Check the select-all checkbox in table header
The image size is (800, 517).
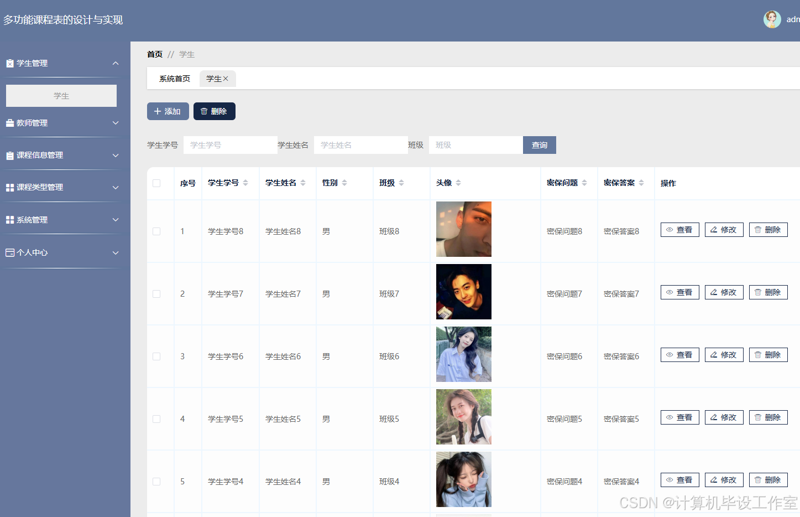(x=156, y=183)
